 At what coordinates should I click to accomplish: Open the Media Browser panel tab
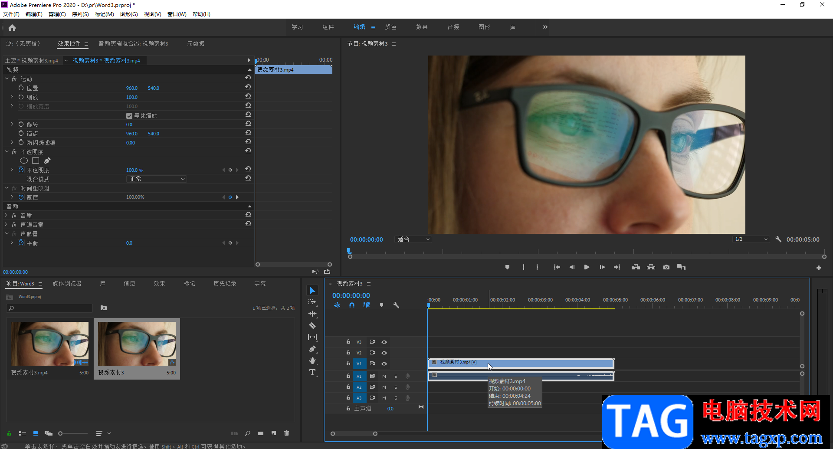point(67,283)
